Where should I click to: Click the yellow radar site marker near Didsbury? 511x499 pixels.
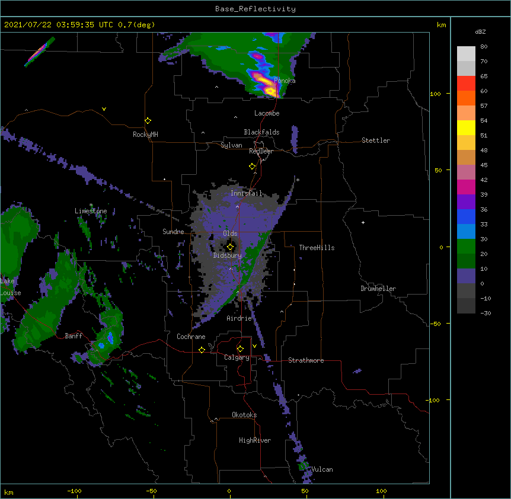230,247
